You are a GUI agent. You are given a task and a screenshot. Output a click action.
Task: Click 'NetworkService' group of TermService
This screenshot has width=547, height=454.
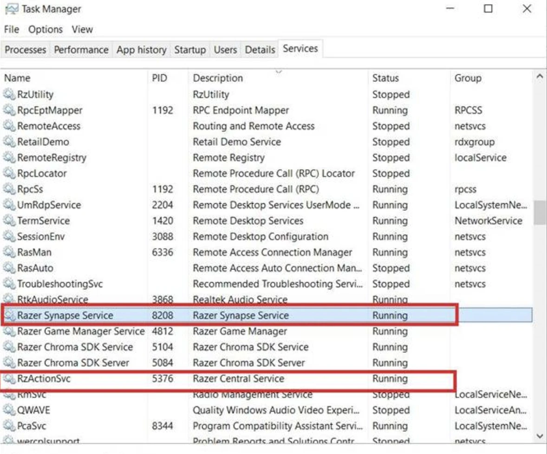[488, 221]
